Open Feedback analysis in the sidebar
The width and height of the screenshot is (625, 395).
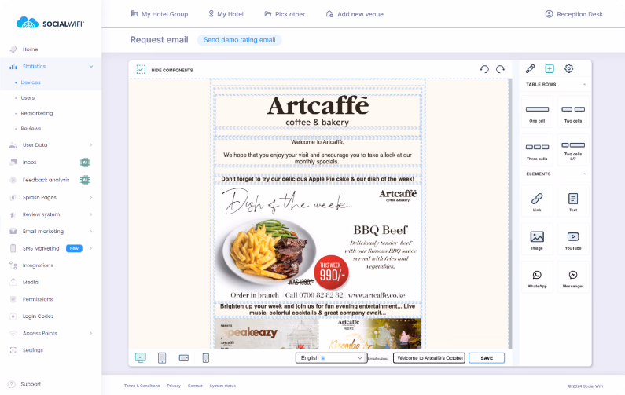pos(46,180)
